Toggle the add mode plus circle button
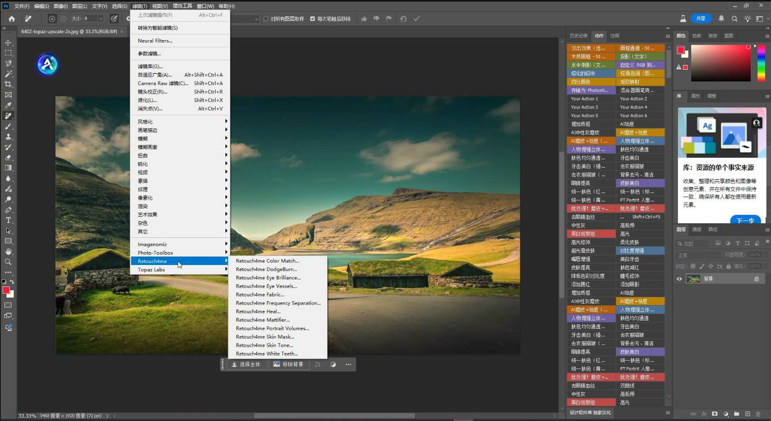Screen dimensions: 771x421 (52, 19)
